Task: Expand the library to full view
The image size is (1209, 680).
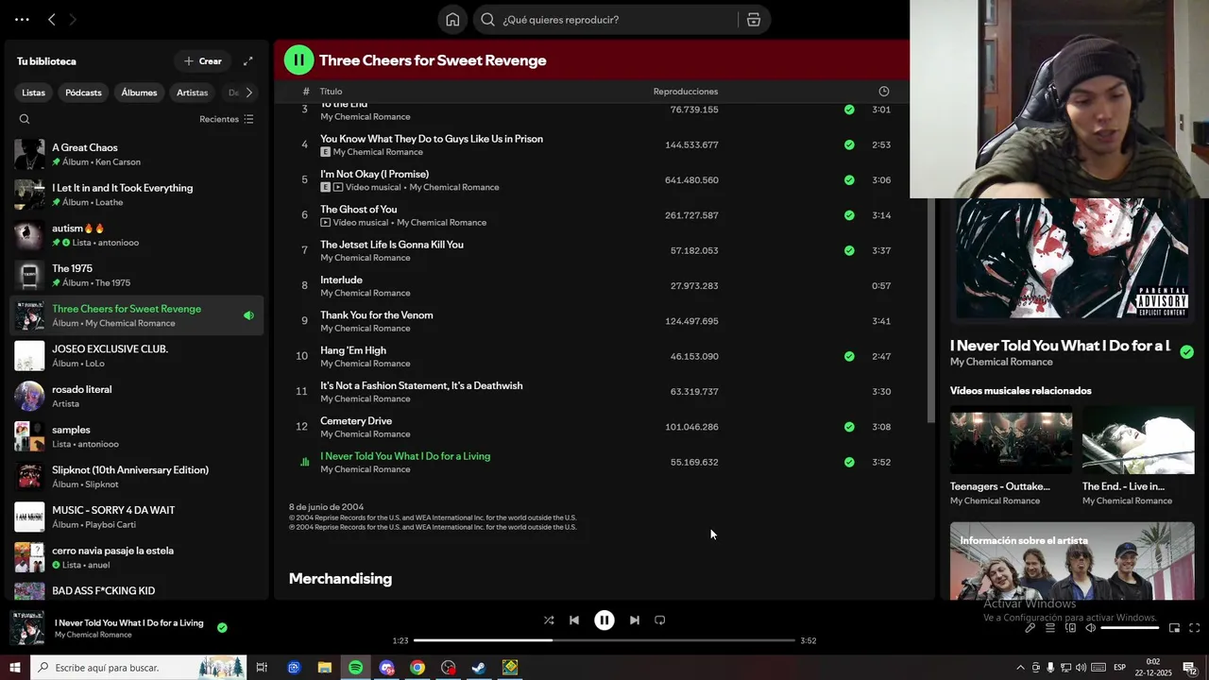Action: [x=248, y=61]
